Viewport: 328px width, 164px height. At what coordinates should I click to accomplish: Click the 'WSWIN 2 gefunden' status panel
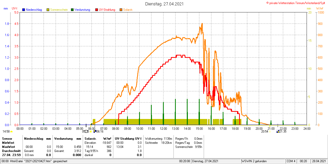click(x=263, y=161)
